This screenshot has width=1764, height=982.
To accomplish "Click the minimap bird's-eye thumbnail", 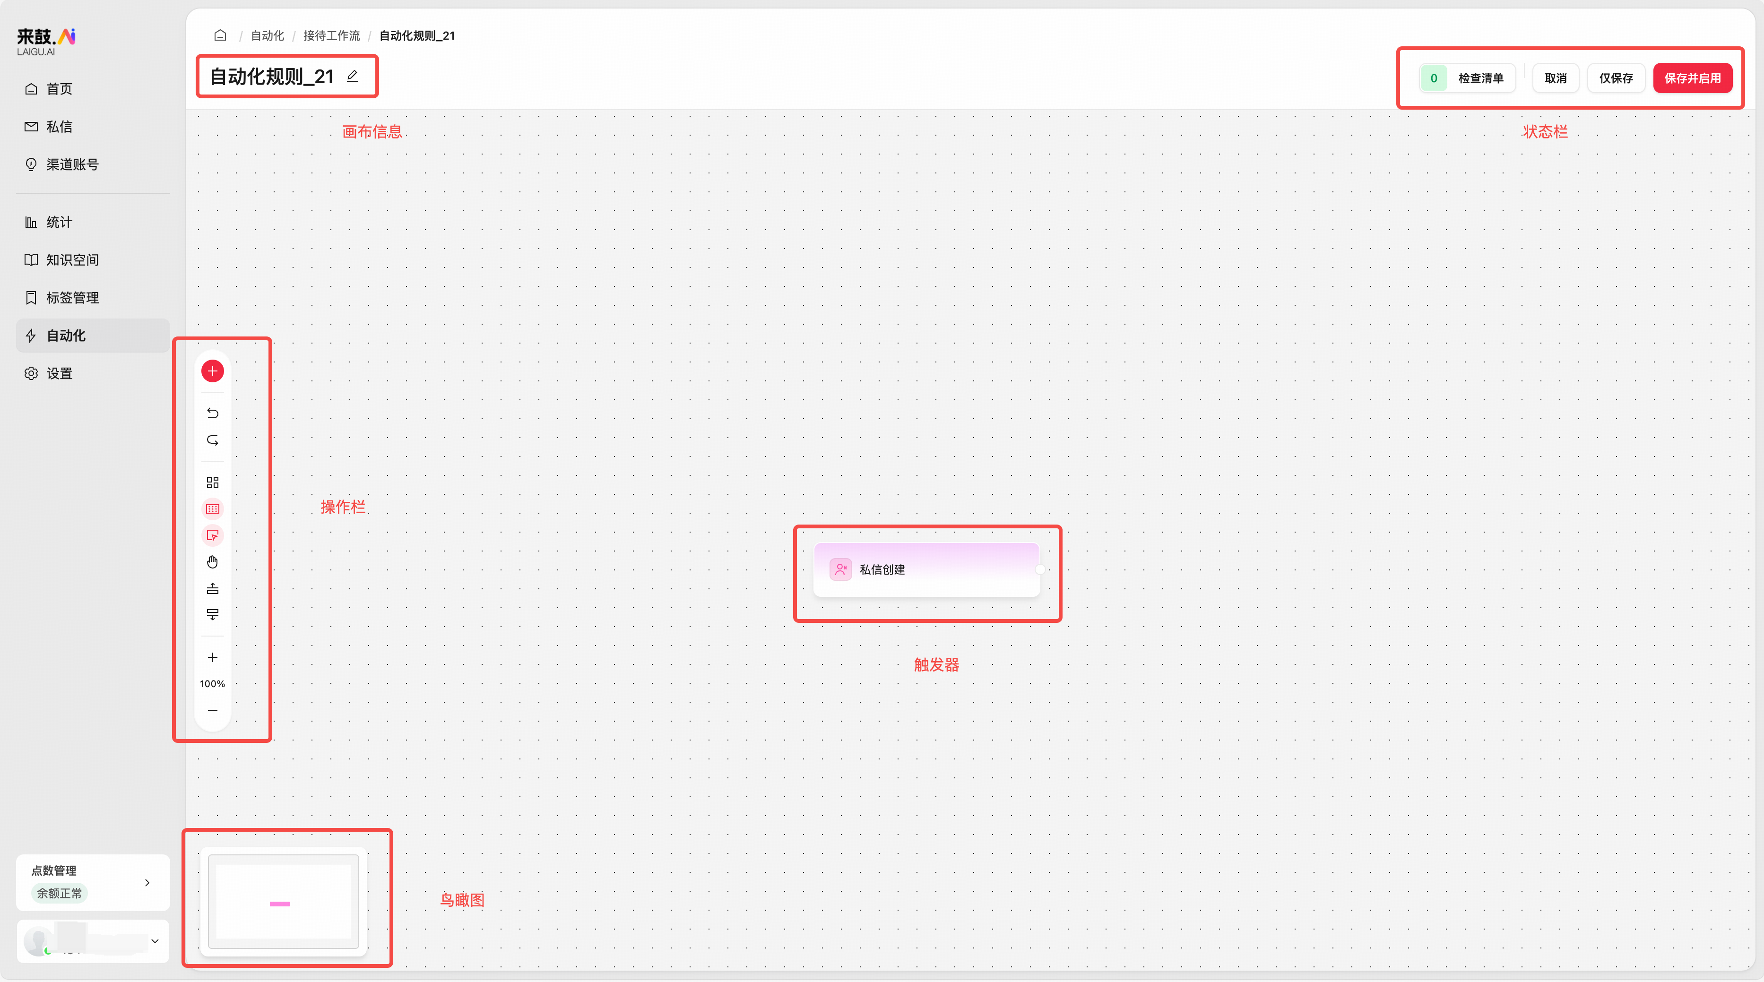I will pos(284,901).
